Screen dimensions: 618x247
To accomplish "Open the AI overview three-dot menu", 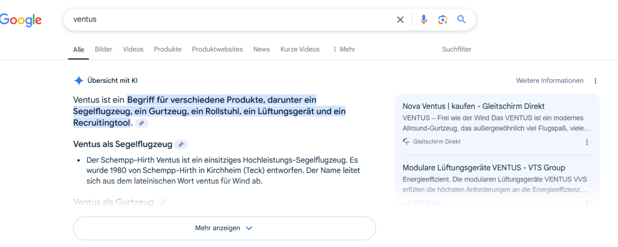I will click(x=595, y=81).
